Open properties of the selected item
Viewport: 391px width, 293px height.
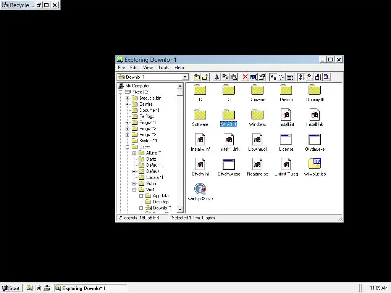coord(262,77)
